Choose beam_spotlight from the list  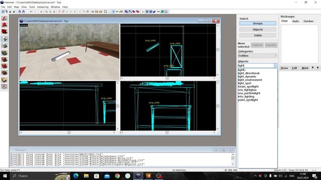pyautogui.click(x=248, y=86)
